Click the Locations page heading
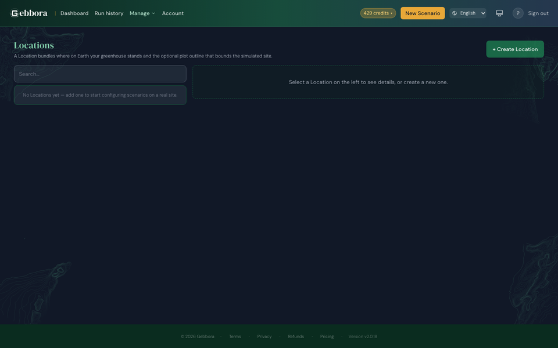This screenshot has height=348, width=558. pos(34,45)
